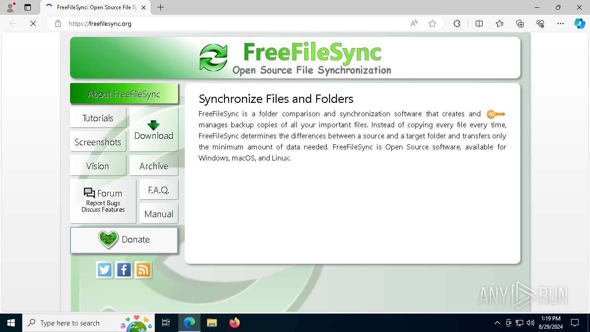Open the network status tray icon
590x332 pixels.
519,323
